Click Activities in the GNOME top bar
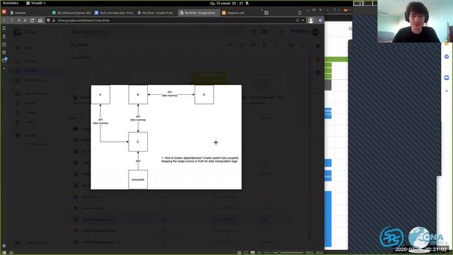Screen dimensions: 453x255 (11, 3)
